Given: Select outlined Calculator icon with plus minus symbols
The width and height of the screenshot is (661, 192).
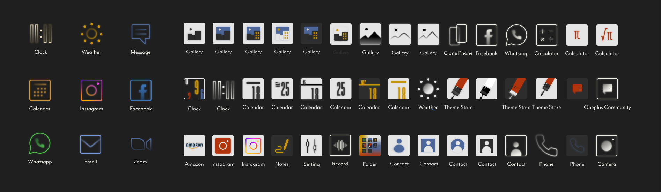Looking at the screenshot, I should (546, 35).
